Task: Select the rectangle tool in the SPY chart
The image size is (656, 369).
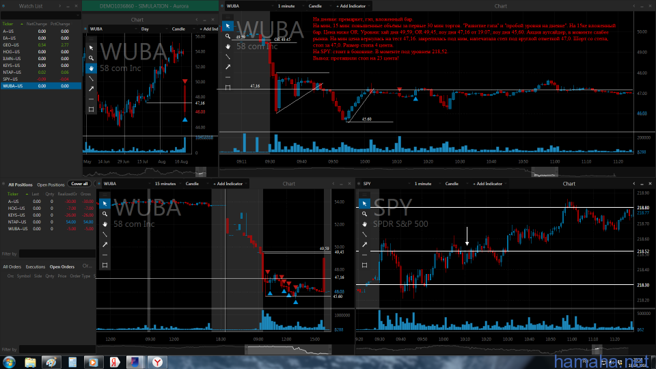Action: [x=364, y=265]
